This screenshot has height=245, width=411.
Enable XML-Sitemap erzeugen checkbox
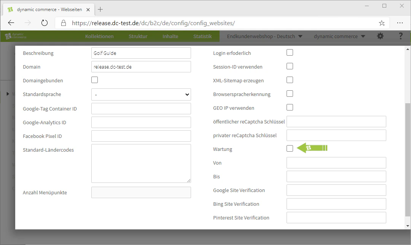(x=290, y=80)
